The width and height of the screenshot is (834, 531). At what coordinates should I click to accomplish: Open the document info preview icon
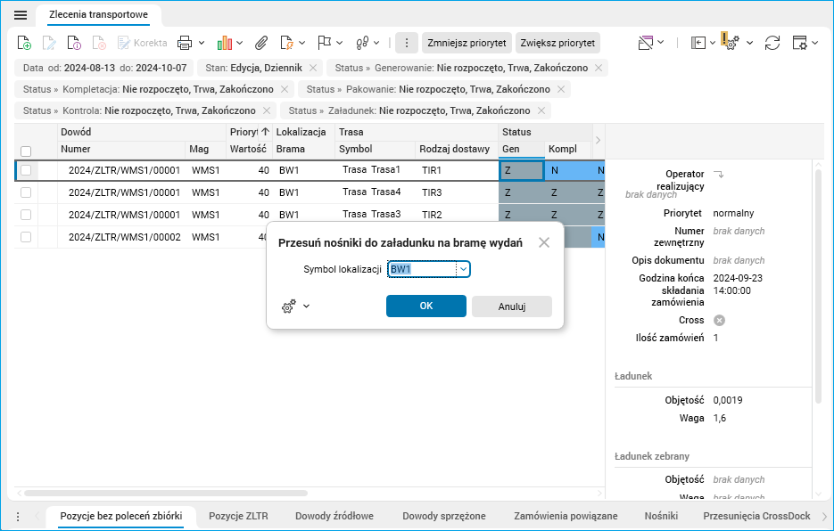[x=74, y=43]
